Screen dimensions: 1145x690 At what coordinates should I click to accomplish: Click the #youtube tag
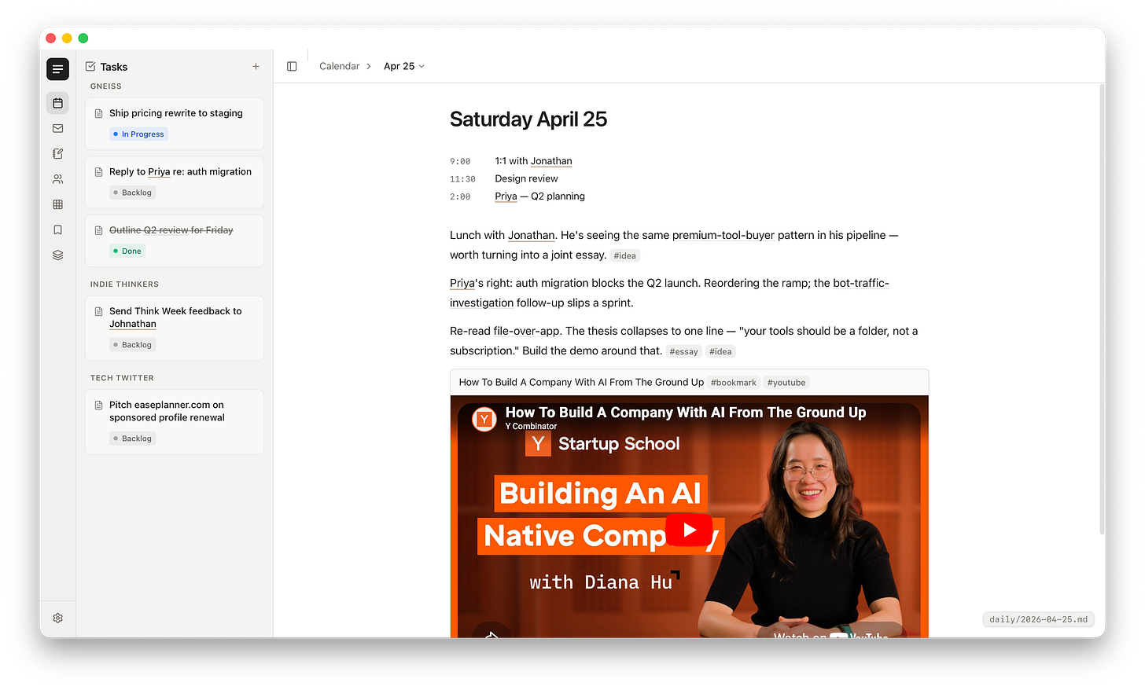click(x=786, y=383)
